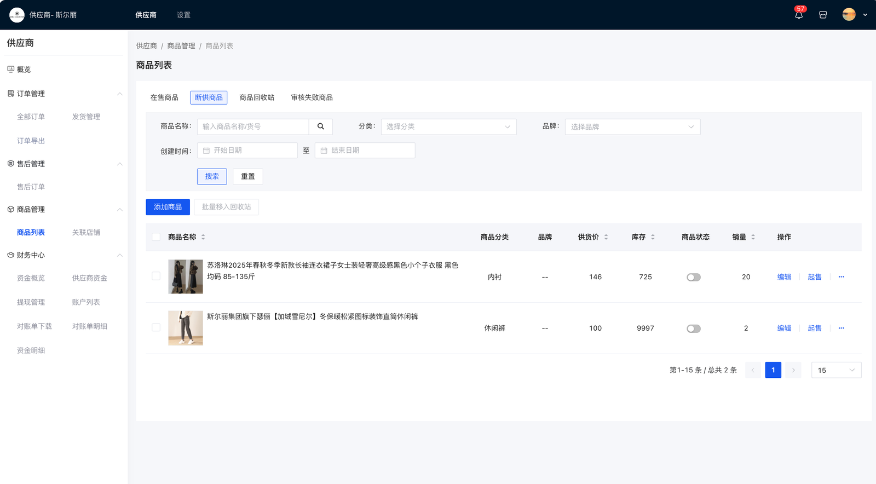Viewport: 876px width, 484px height.
Task: Sort by 供货价 column sort icon
Action: point(606,237)
